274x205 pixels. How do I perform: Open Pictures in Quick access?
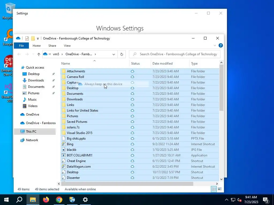pyautogui.click(x=33, y=93)
